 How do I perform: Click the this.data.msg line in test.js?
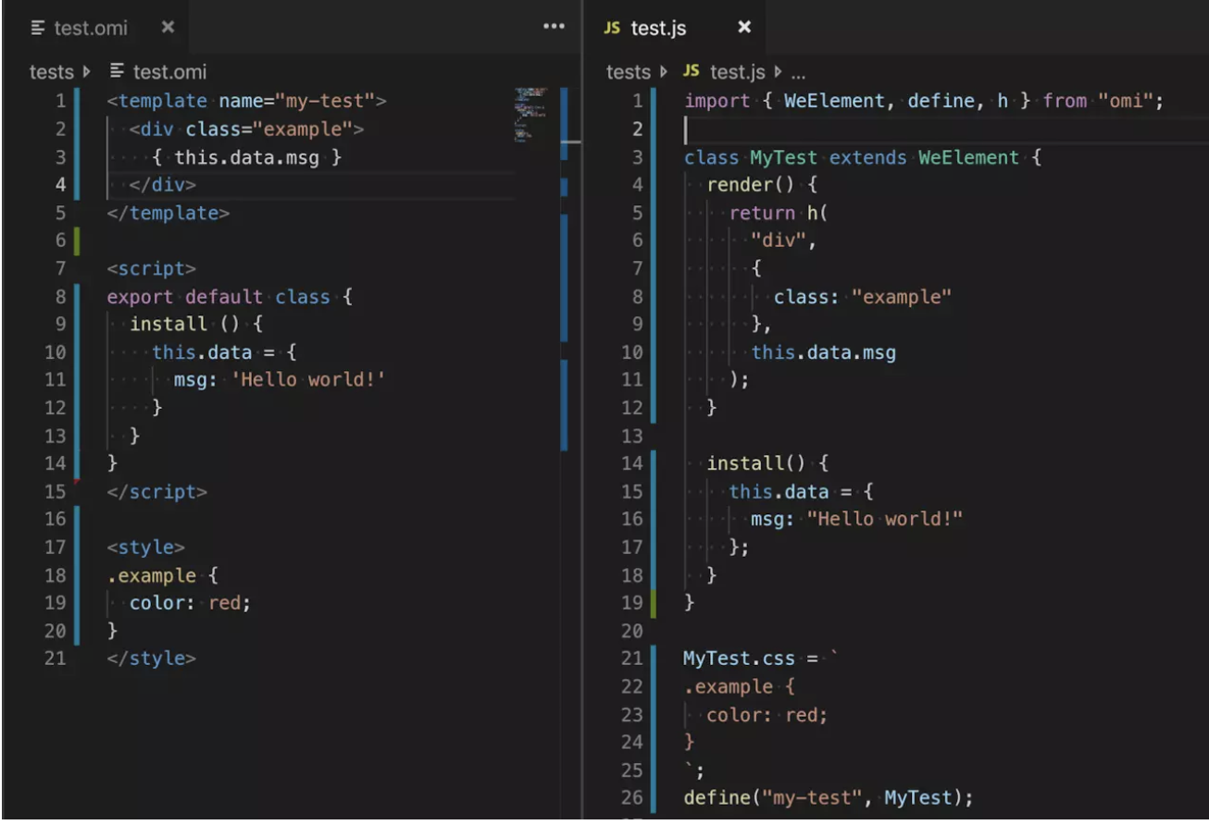click(x=824, y=352)
